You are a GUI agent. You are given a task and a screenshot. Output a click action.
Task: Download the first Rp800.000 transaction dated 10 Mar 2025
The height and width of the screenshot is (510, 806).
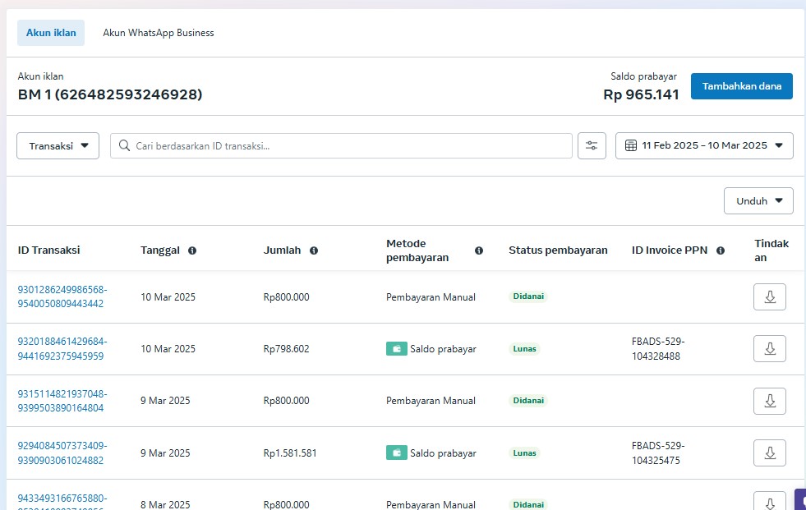770,296
